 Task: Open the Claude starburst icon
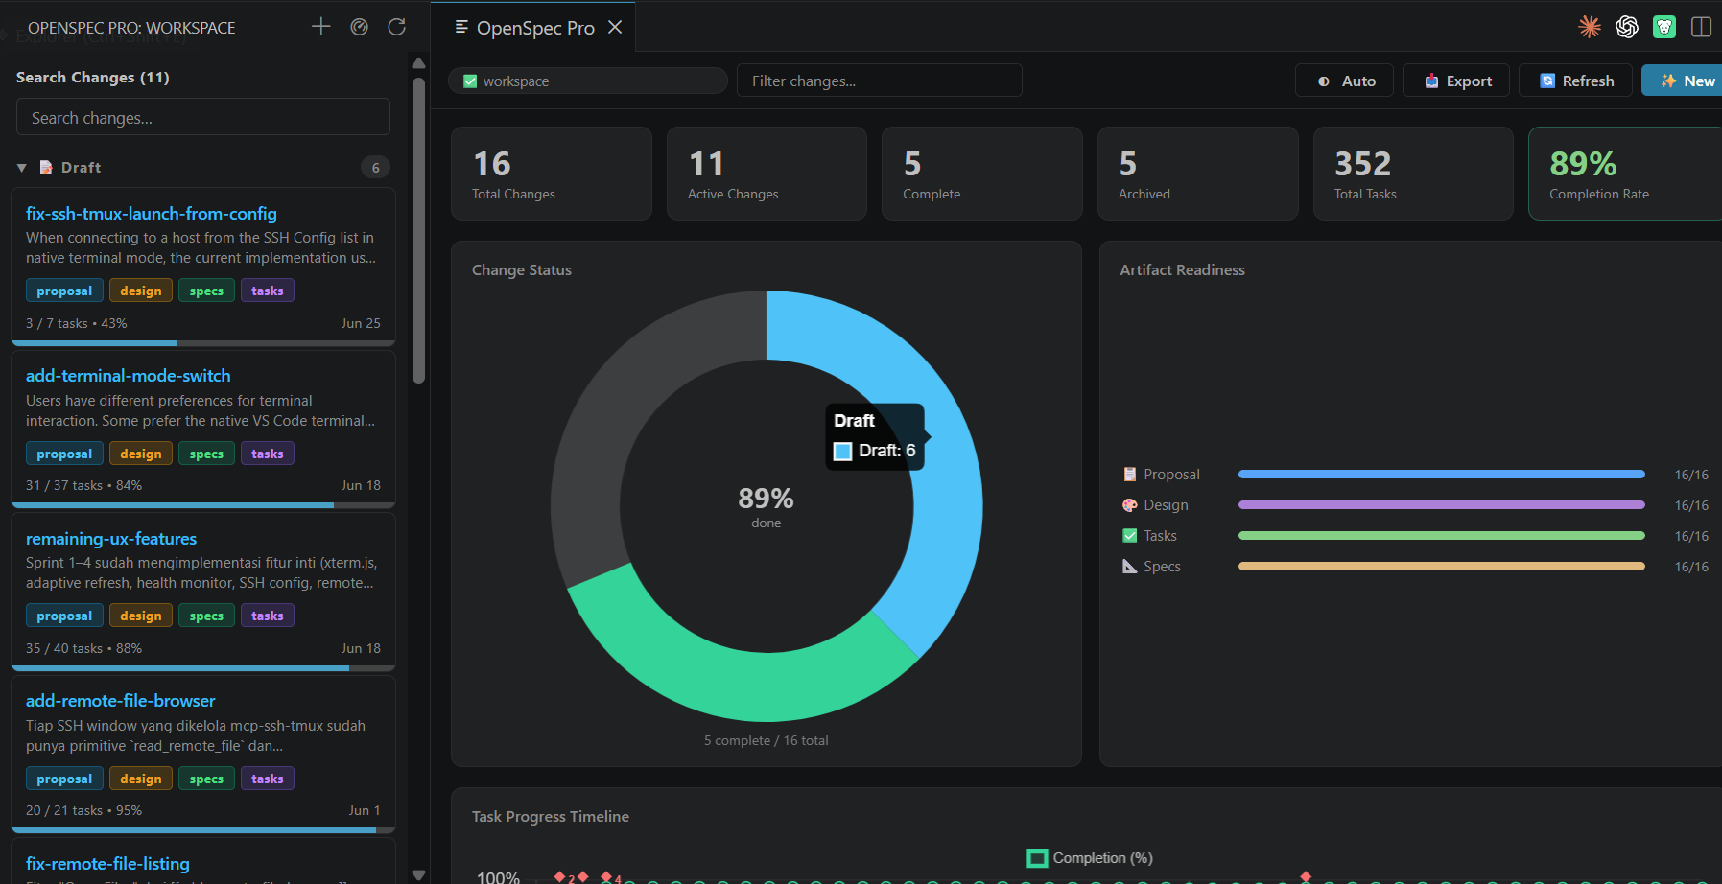point(1590,27)
